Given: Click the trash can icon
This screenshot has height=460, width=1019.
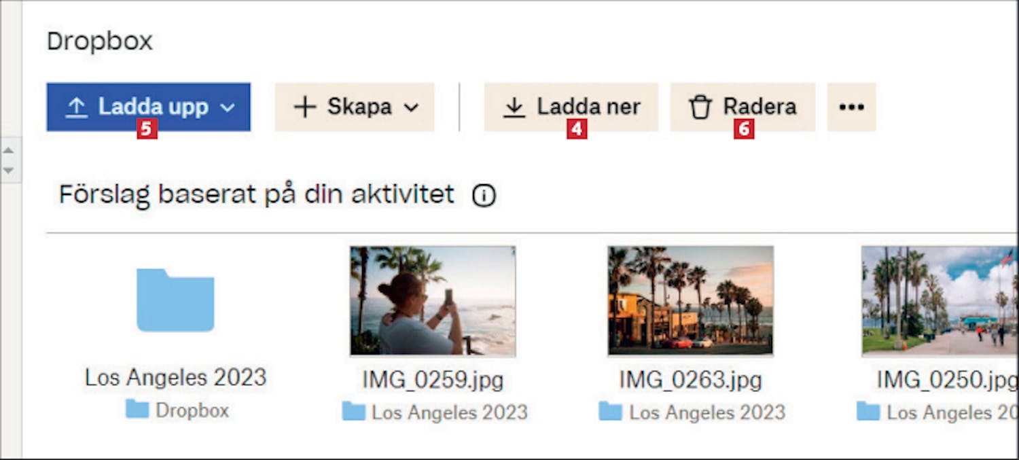Looking at the screenshot, I should point(700,107).
